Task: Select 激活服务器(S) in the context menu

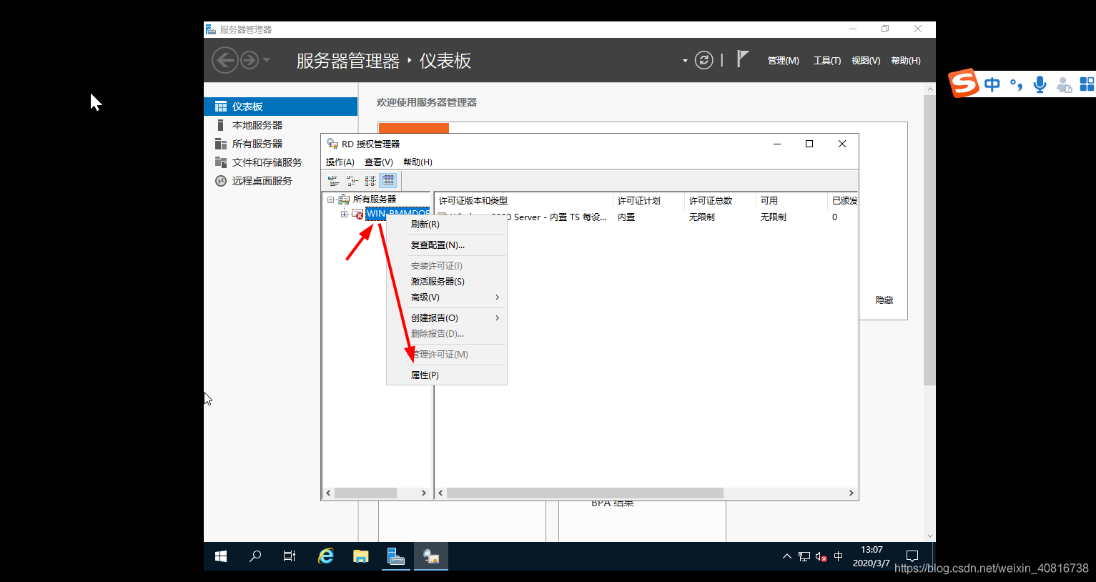Action: point(438,282)
